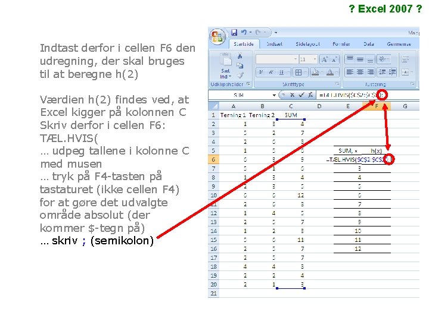Open Insert Function fx button
This screenshot has width=429, height=321.
pos(310,95)
